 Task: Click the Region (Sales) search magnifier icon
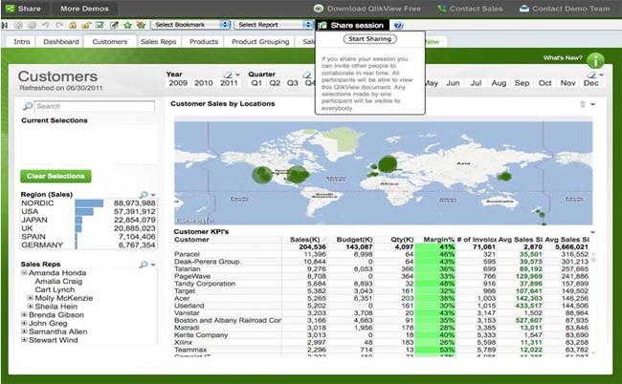(x=144, y=194)
